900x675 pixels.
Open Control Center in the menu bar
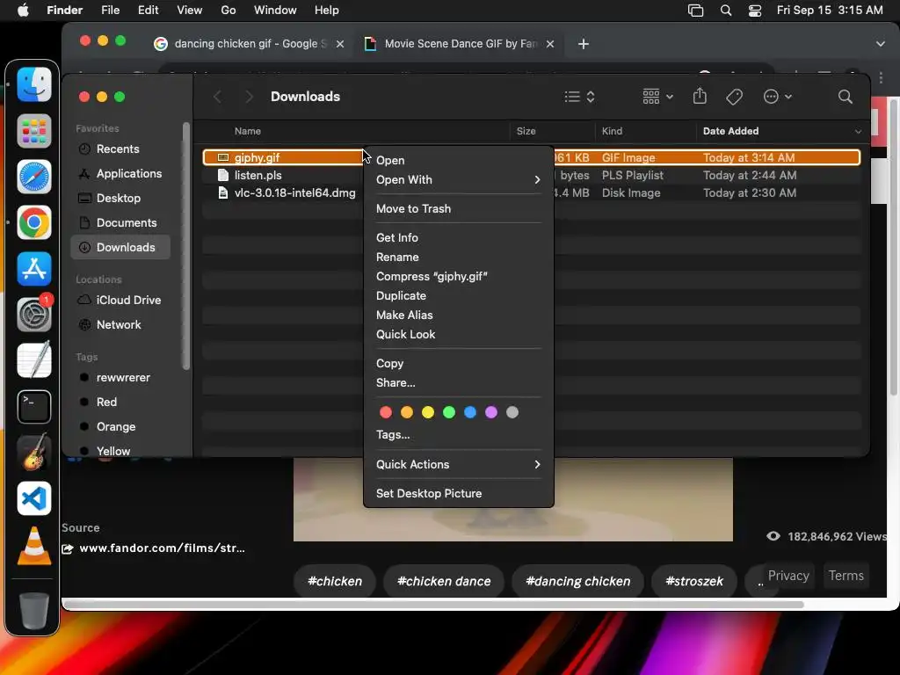(x=755, y=11)
